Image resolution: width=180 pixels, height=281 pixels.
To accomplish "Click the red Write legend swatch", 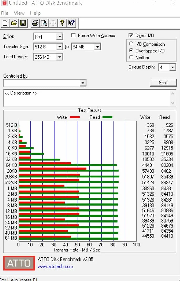I will (75, 117).
